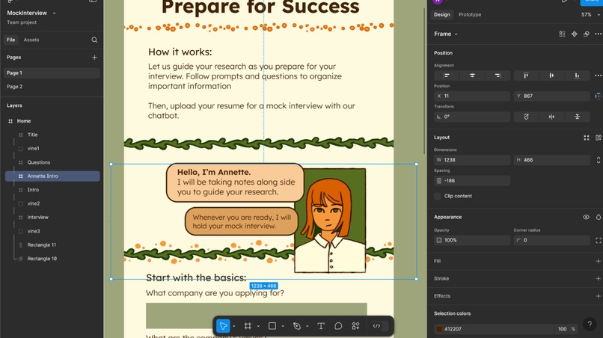
Task: Open MockInterview file name dropdown
Action: pos(54,13)
